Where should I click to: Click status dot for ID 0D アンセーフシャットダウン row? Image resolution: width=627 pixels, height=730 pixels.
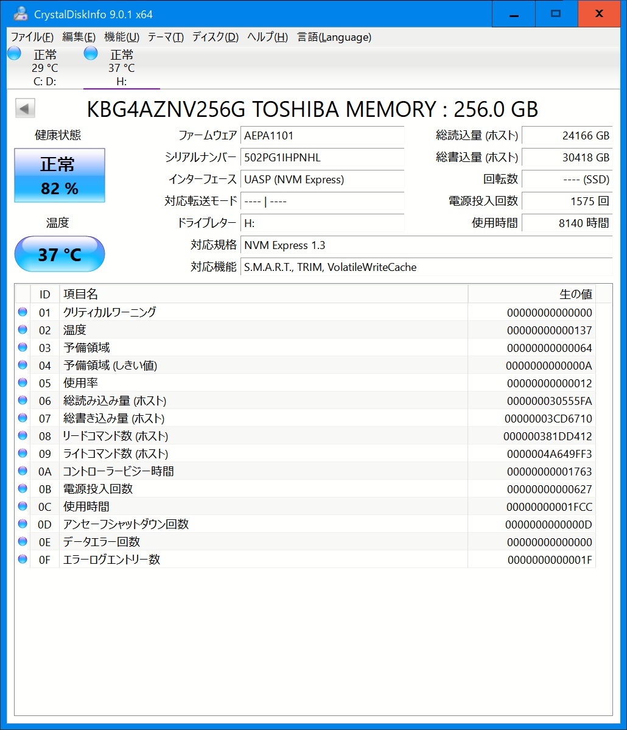[x=23, y=524]
